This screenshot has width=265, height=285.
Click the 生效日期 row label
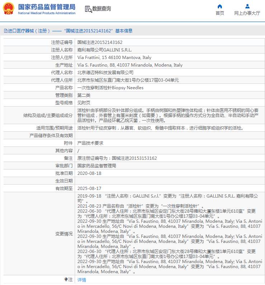click(64, 181)
